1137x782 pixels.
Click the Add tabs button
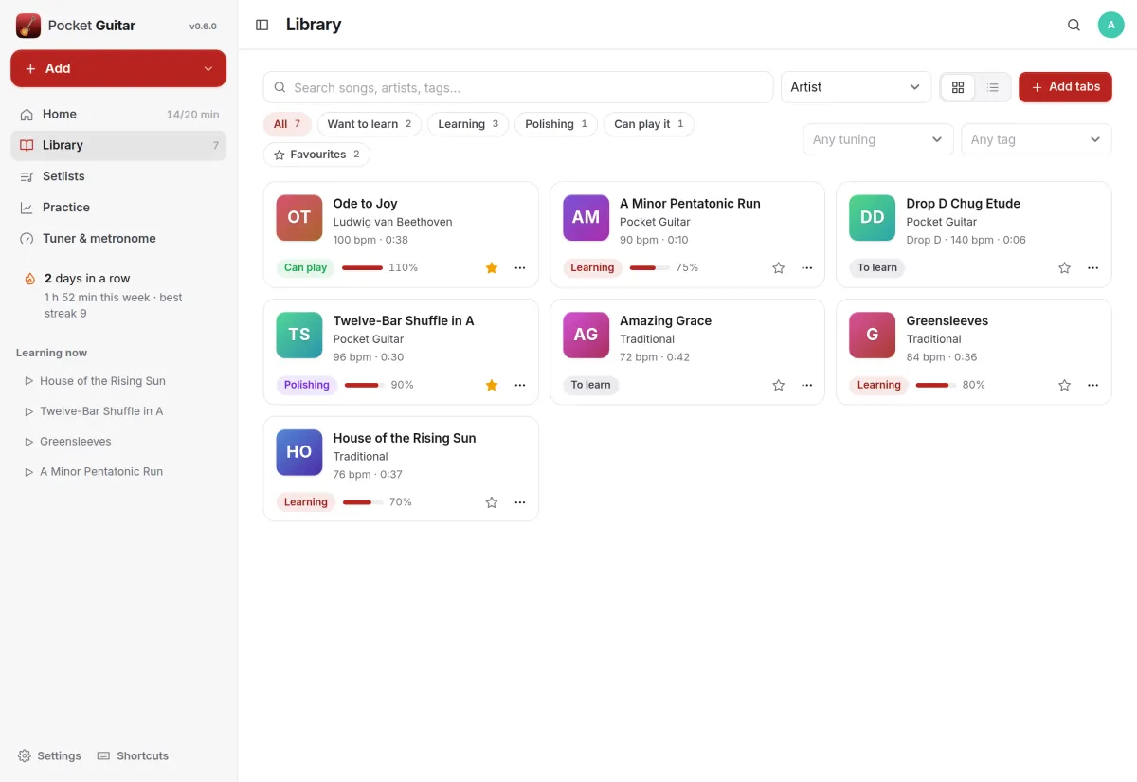pyautogui.click(x=1065, y=87)
